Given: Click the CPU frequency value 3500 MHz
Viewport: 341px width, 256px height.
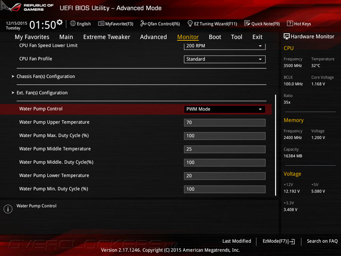Looking at the screenshot, I should [293, 66].
